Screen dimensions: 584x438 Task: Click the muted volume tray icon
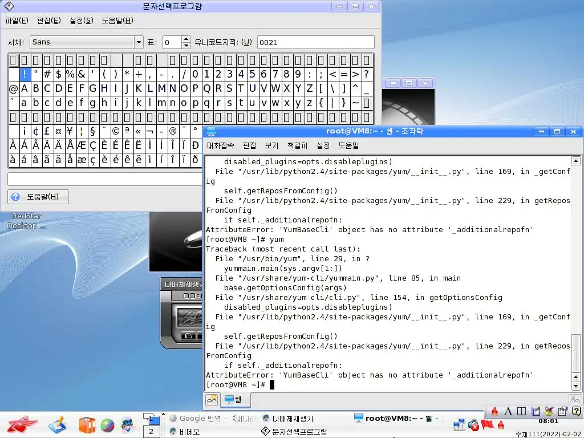click(x=473, y=425)
